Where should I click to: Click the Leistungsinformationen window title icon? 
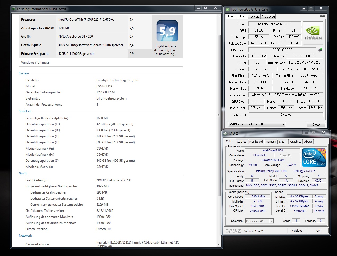[x=14, y=9]
